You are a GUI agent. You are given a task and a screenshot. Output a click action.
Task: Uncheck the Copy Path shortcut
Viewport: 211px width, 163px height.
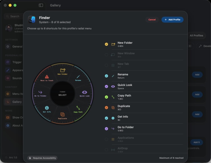pyautogui.click(x=106, y=97)
